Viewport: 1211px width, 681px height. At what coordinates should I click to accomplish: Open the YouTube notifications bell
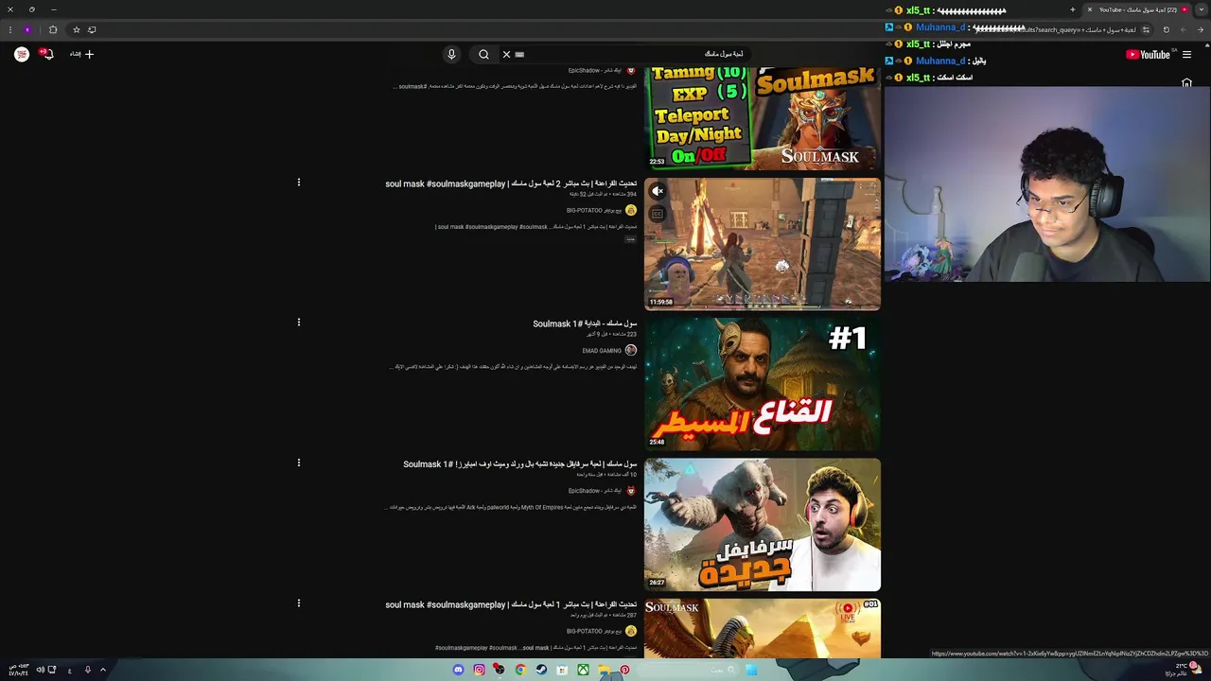45,54
